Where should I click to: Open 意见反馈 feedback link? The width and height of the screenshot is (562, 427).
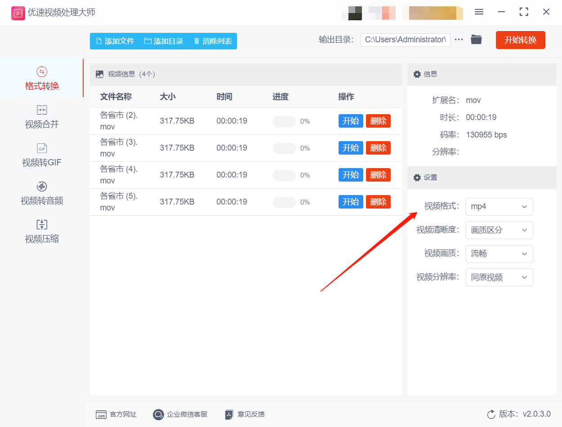pyautogui.click(x=245, y=414)
